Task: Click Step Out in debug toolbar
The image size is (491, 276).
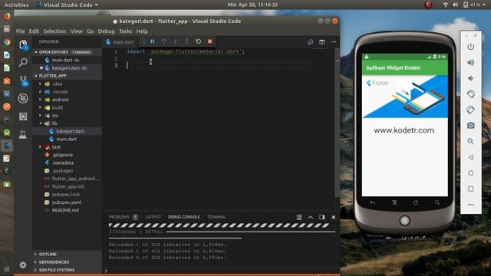Action: pyautogui.click(x=187, y=41)
